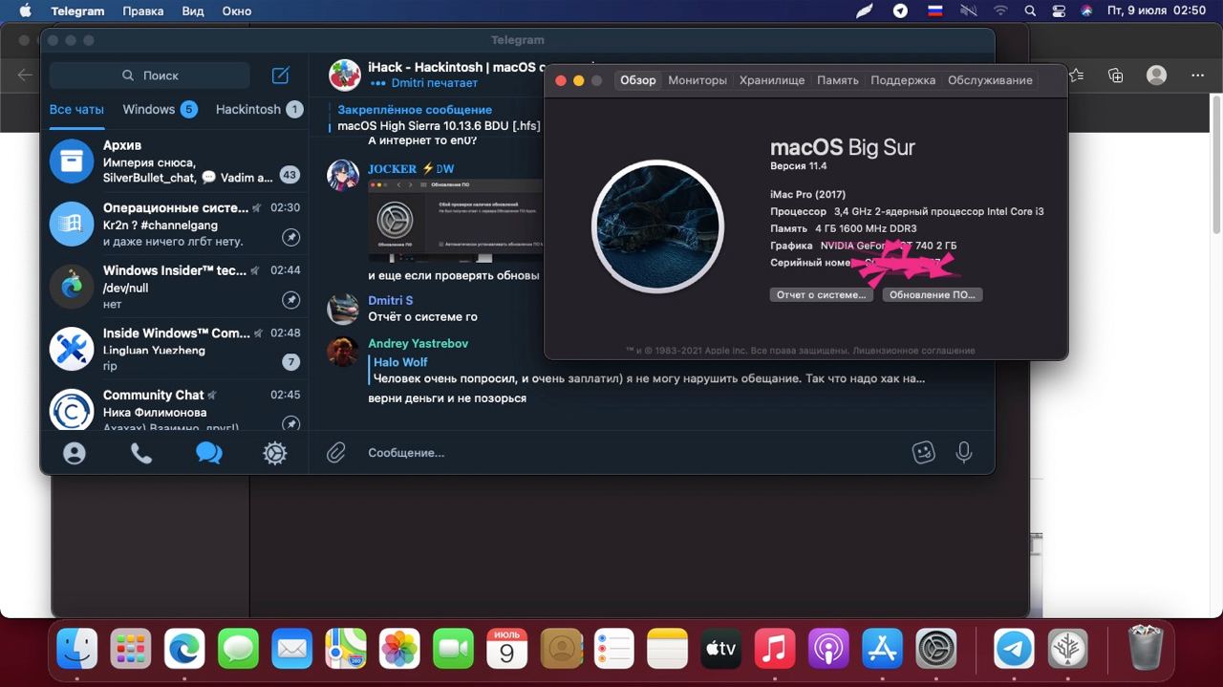Viewport: 1223px width, 687px height.
Task: Open the Архив folder avatar
Action: coord(72,161)
